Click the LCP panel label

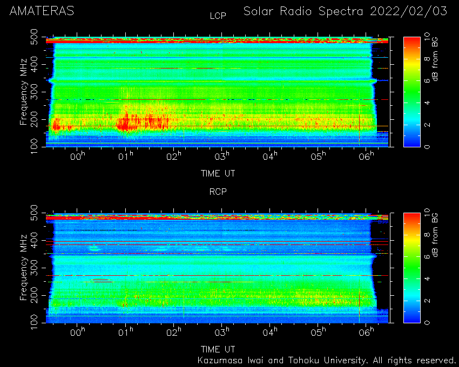click(218, 16)
